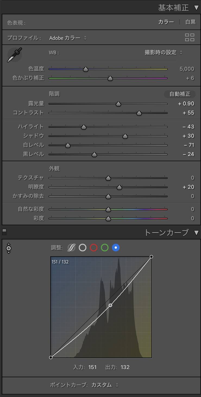
Task: Select the green channel curve
Action: [105, 247]
